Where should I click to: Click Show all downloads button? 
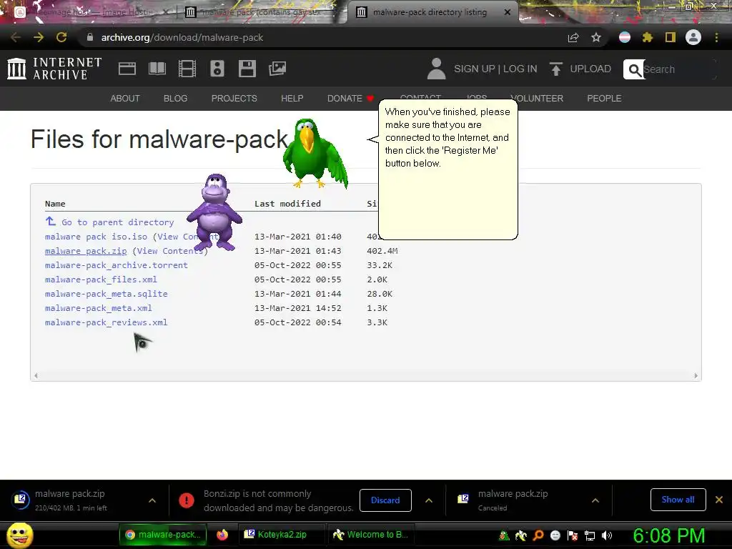(678, 500)
